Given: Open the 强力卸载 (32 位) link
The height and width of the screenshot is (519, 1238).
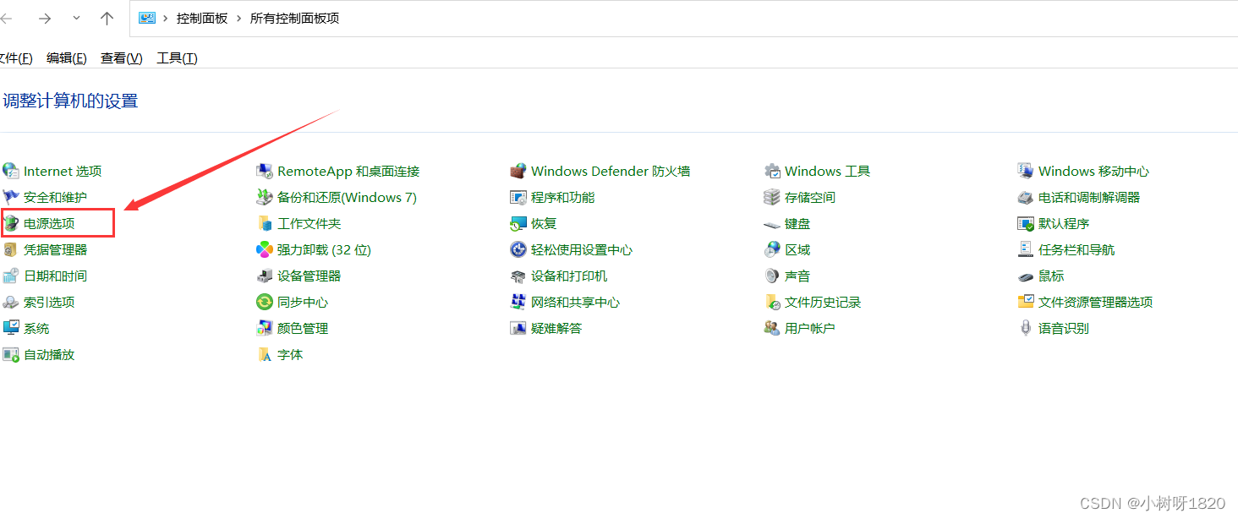Looking at the screenshot, I should 325,249.
